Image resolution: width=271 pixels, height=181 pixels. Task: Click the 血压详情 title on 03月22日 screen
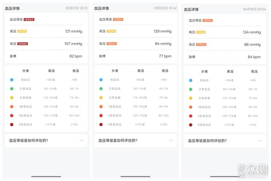pos(102,8)
